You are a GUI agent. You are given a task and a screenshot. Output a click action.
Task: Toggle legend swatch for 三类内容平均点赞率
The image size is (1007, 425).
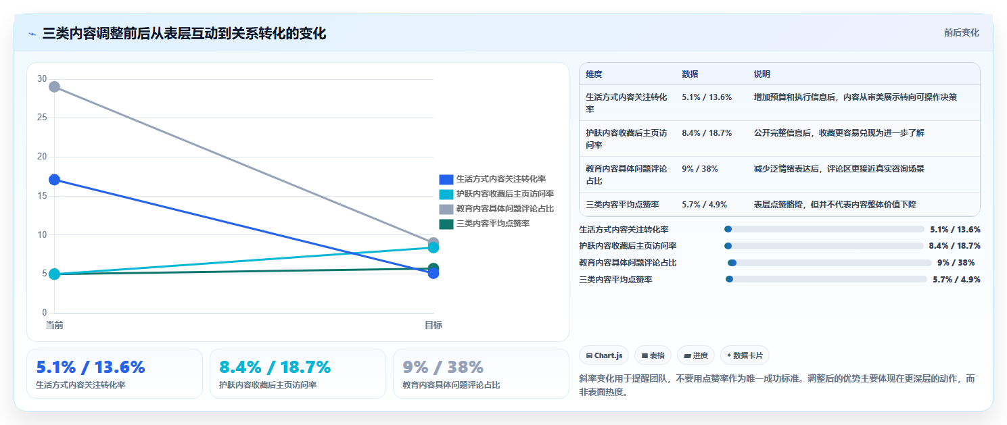pos(446,224)
